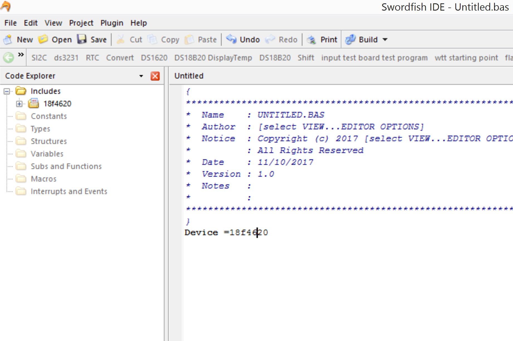513x341 pixels.
Task: Open the Edit menu
Action: point(31,23)
